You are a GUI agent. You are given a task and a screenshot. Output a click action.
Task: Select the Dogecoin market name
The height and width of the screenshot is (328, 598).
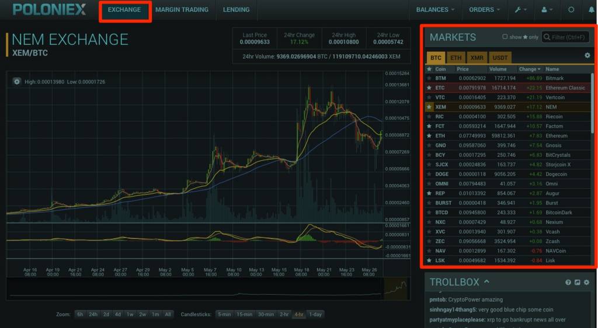click(556, 174)
